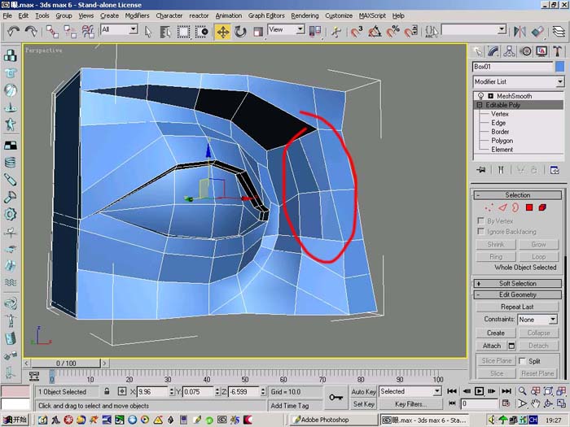The width and height of the screenshot is (570, 427).
Task: Select the Unlink Selection tool
Action: (70, 32)
